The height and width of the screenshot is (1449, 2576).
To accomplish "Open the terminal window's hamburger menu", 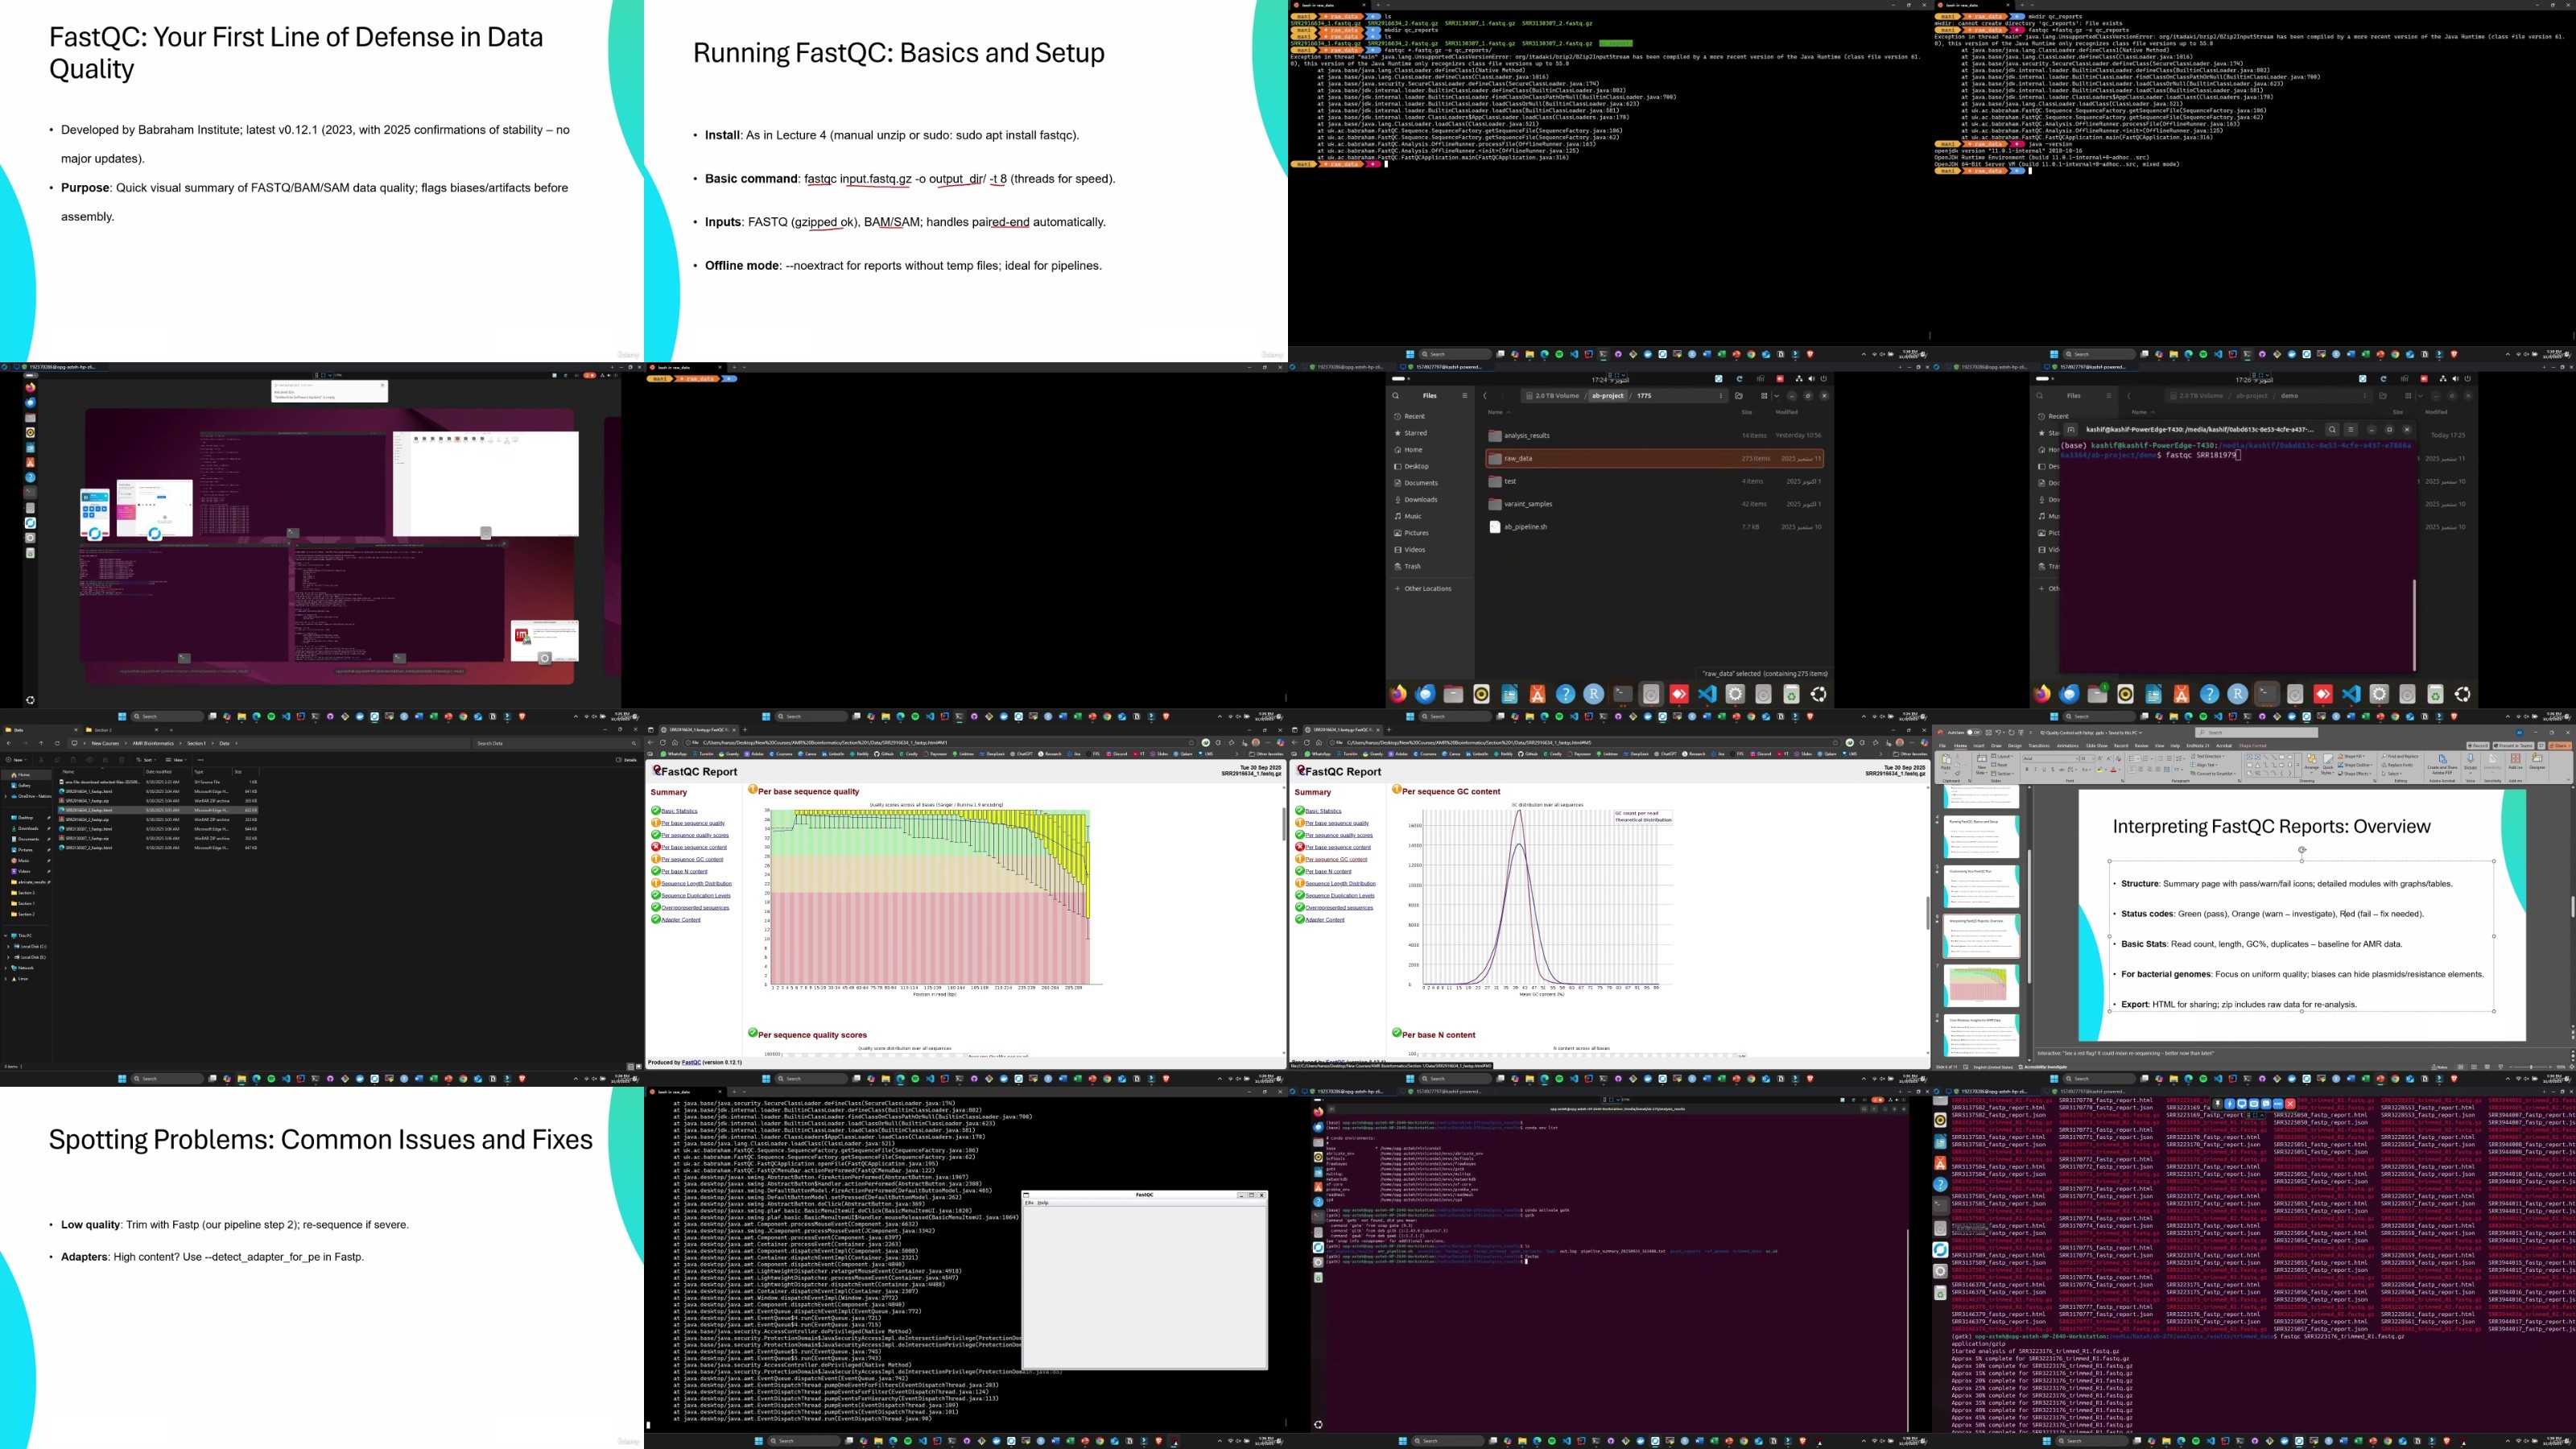I will coord(2351,429).
